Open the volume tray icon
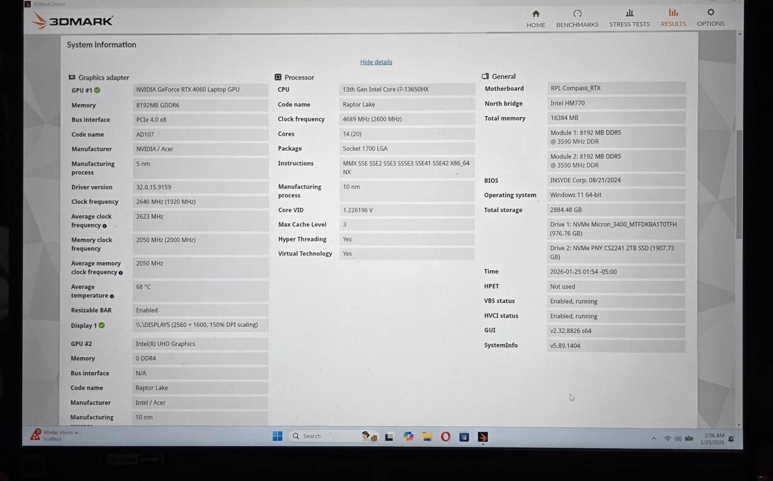Image resolution: width=773 pixels, height=481 pixels. pyautogui.click(x=678, y=438)
